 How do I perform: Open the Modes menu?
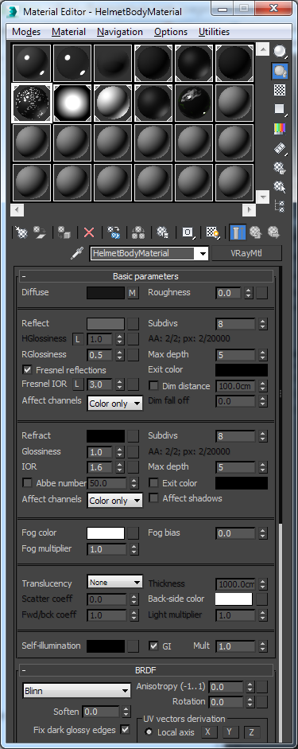click(26, 32)
